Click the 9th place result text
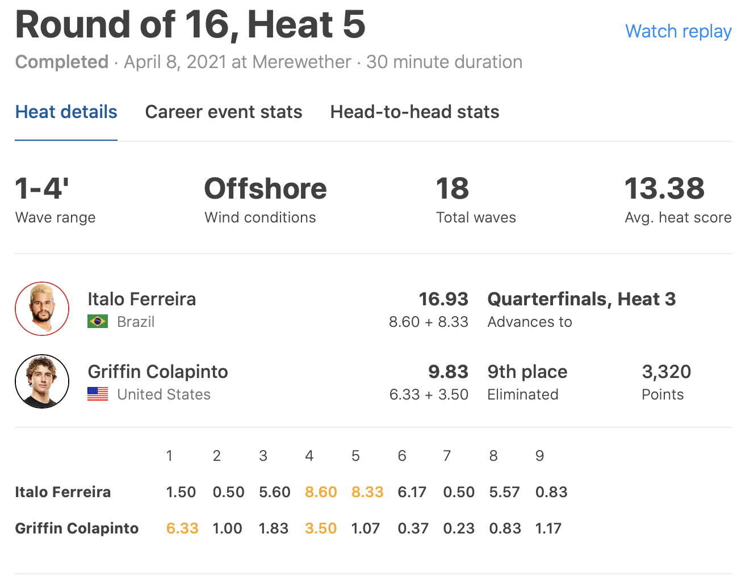Image resolution: width=754 pixels, height=580 pixels. coord(527,372)
